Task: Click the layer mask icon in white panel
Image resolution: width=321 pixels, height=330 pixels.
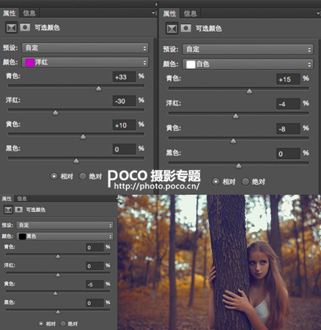Action: pos(186,28)
